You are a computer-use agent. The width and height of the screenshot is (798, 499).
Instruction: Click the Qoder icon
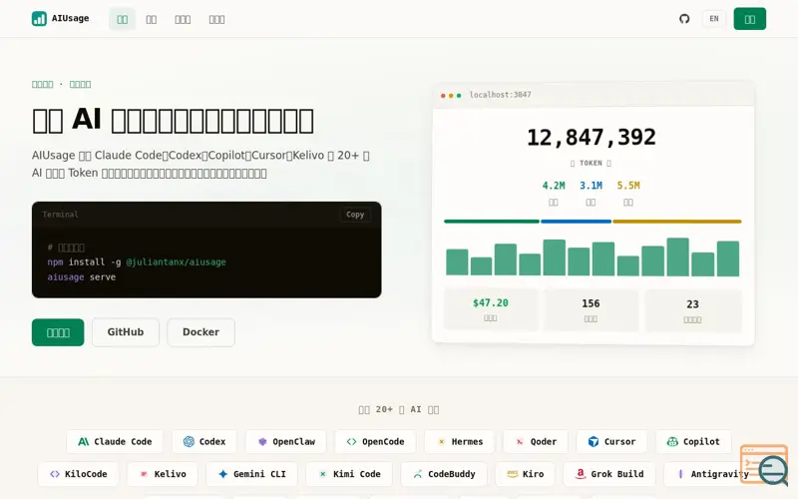pos(520,441)
